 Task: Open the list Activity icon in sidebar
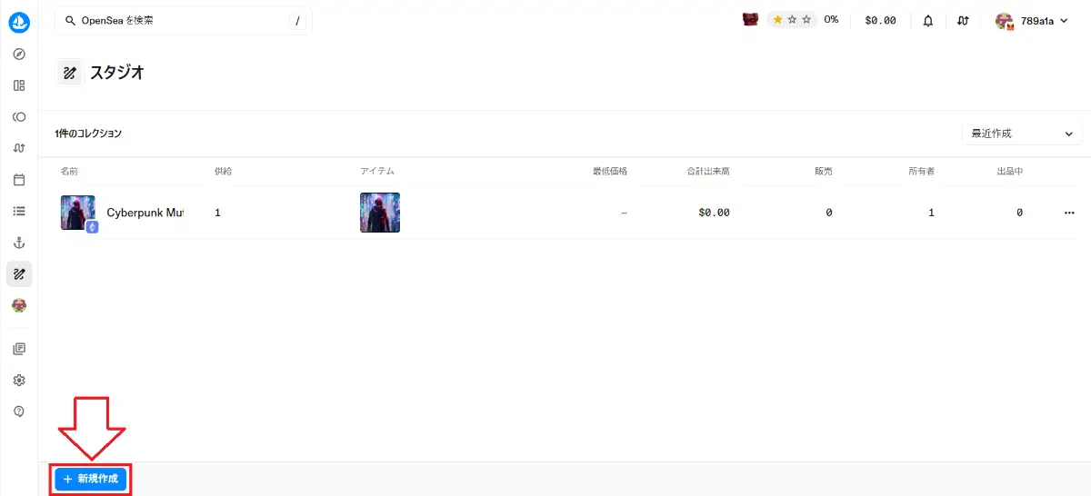pyautogui.click(x=19, y=211)
